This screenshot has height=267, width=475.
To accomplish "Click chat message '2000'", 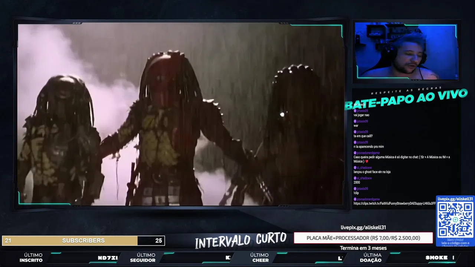I will coord(357,182).
